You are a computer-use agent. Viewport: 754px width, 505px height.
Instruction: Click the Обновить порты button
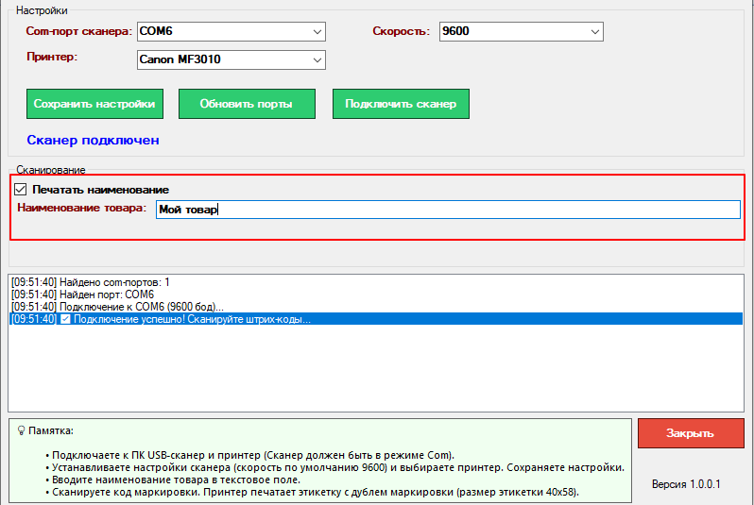pos(247,104)
